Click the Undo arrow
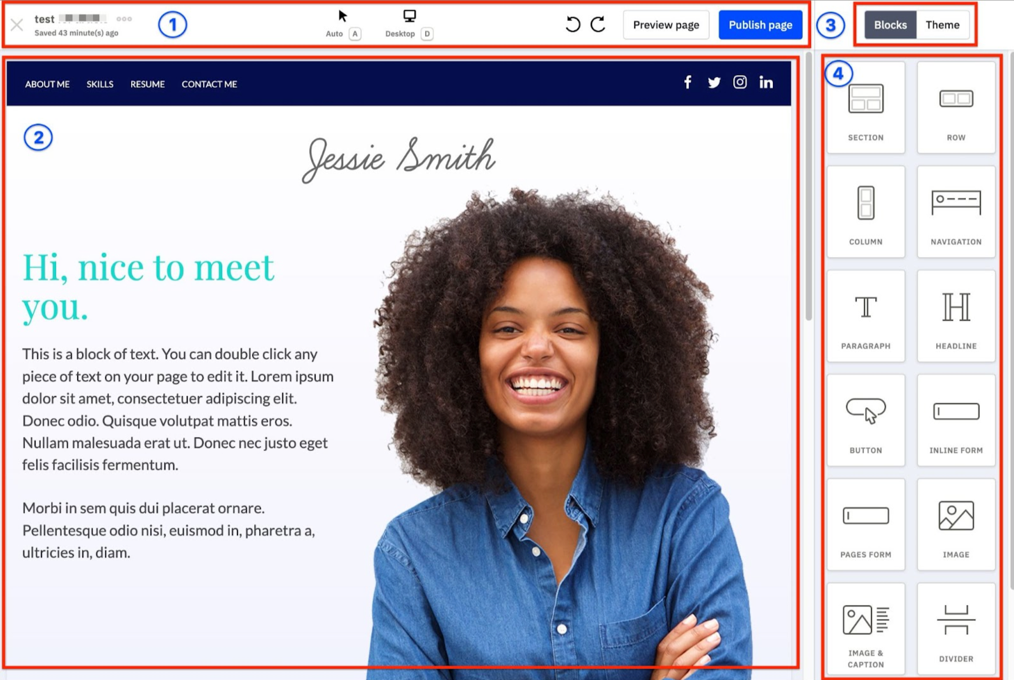Screen dimensions: 1014x680 point(573,25)
